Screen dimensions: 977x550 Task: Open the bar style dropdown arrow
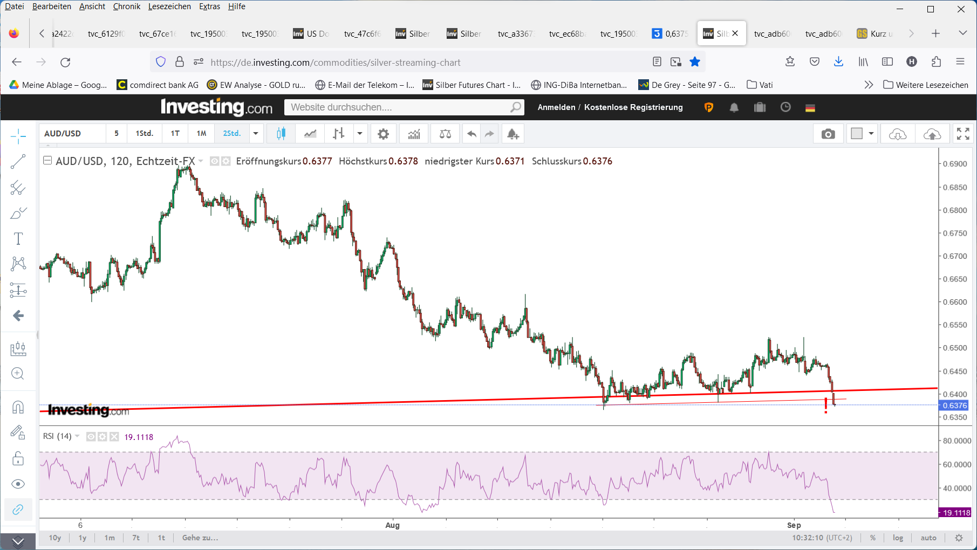(359, 134)
